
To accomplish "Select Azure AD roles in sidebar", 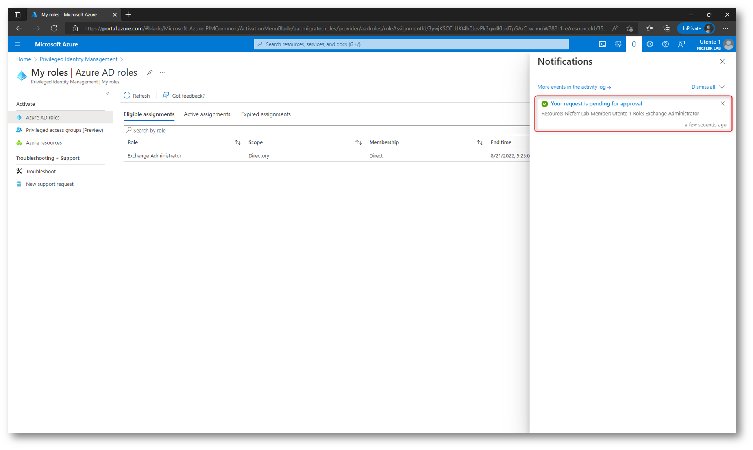I will point(61,117).
